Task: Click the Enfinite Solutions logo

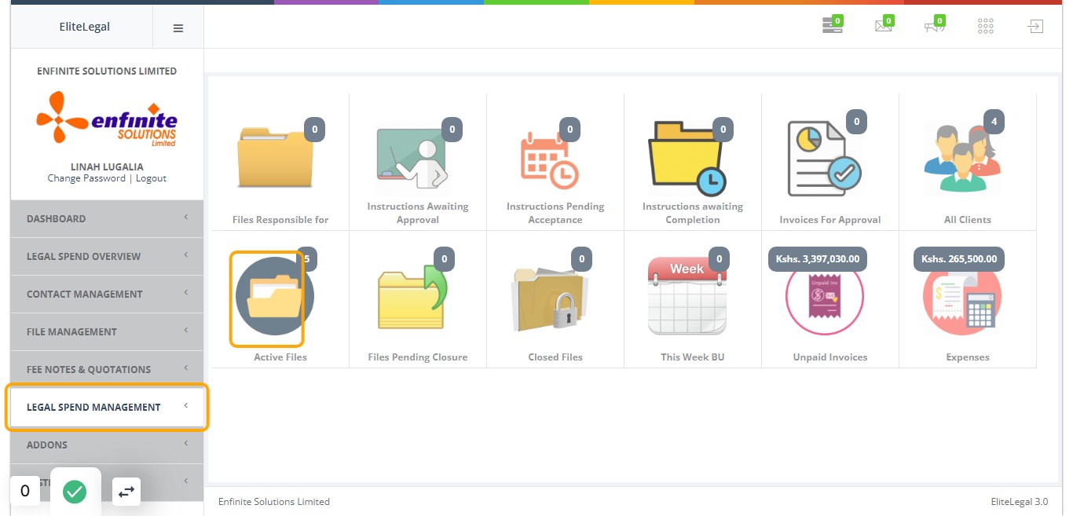Action: click(107, 118)
